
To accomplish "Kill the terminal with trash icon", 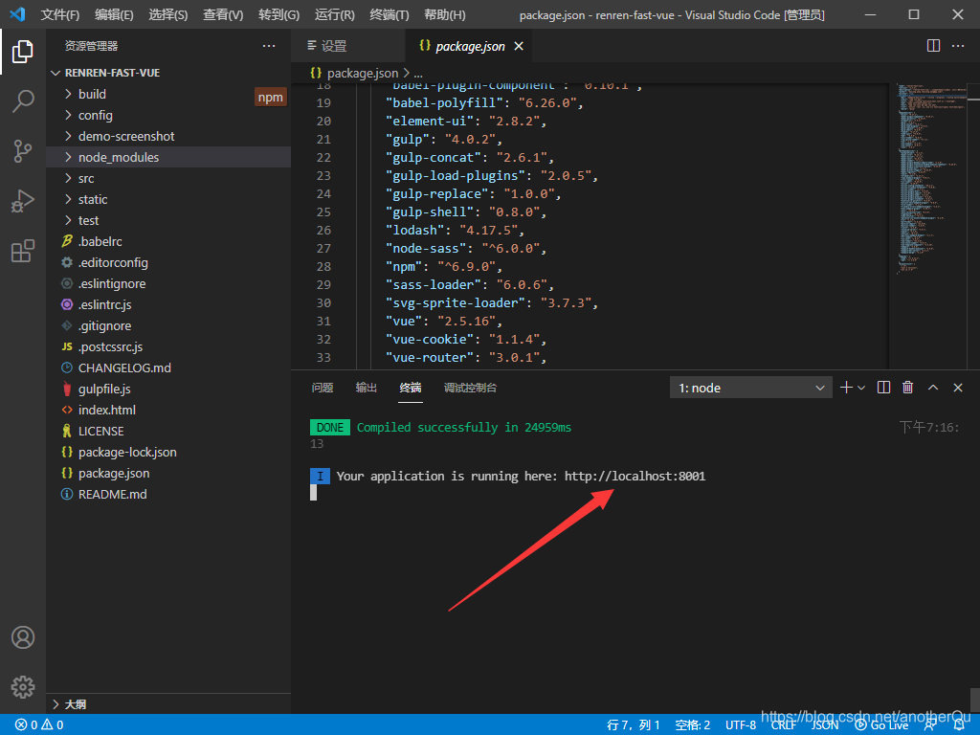I will click(x=907, y=388).
